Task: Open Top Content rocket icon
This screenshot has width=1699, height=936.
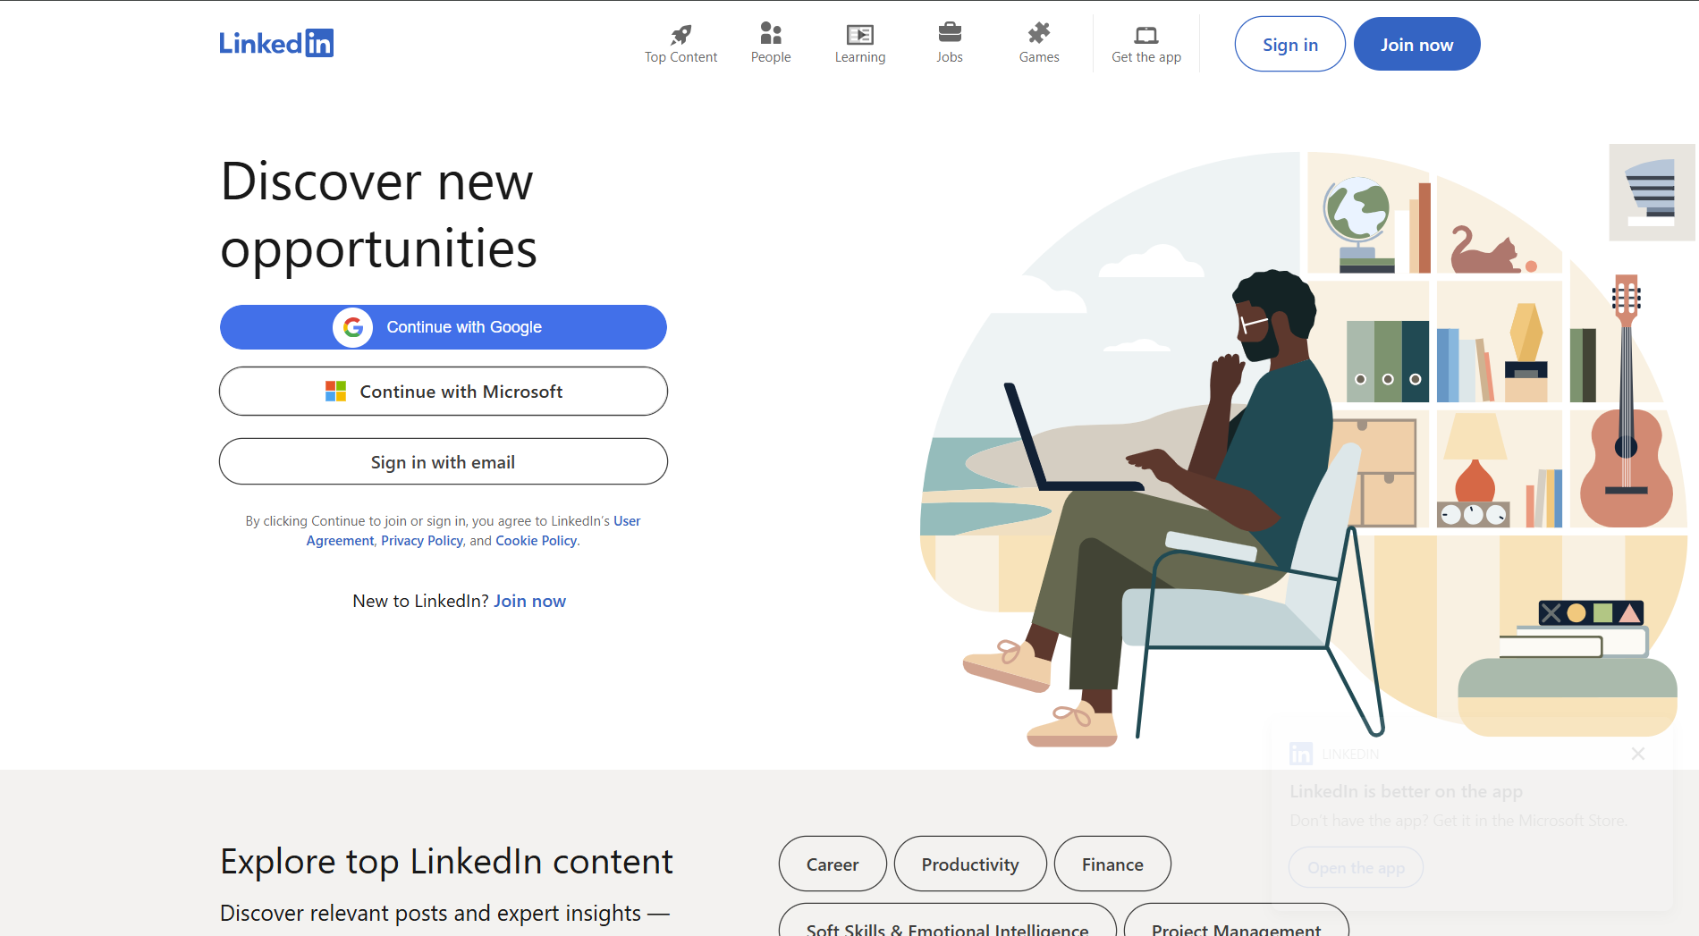Action: click(681, 34)
